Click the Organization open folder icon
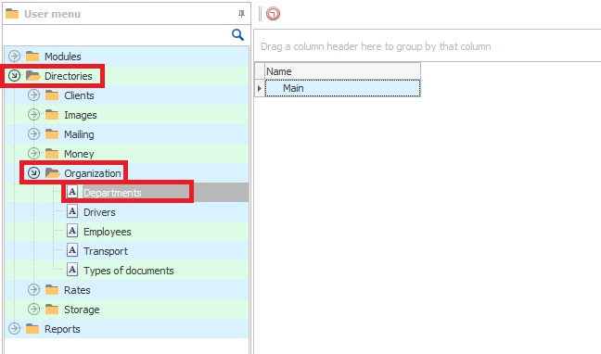601x354 pixels. 53,173
